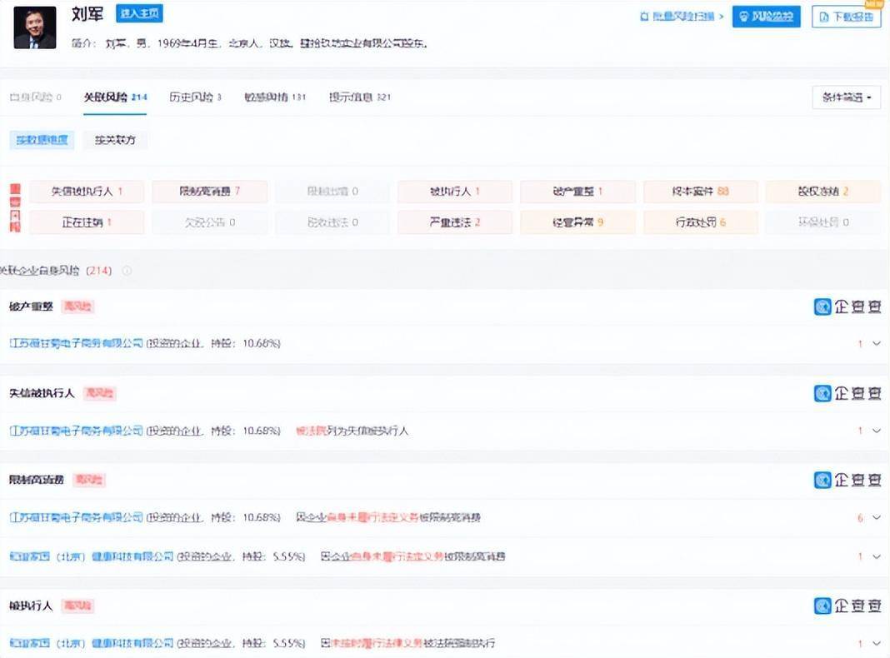Select the 终本案件 88 risk filter
Viewport: 890px width, 658px height.
(x=700, y=192)
